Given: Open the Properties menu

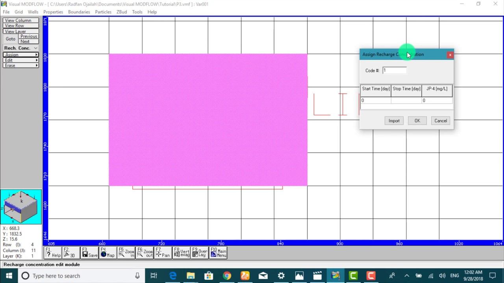Looking at the screenshot, I should [x=53, y=12].
